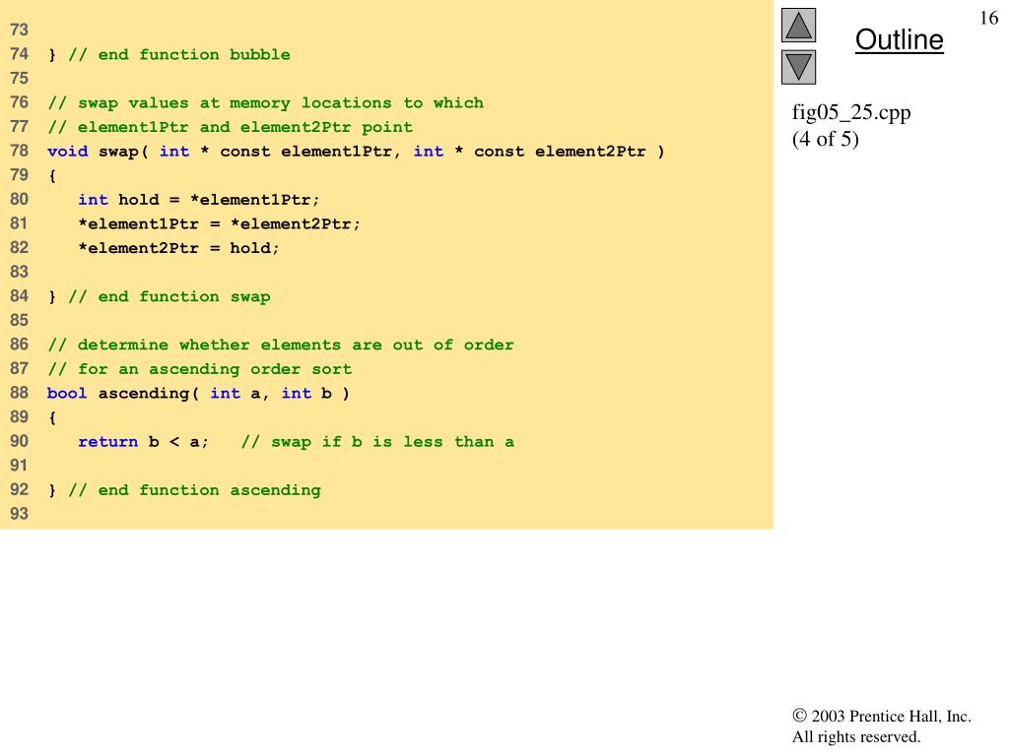Viewport: 1009px width, 756px height.
Task: Click line number 84
Action: click(x=20, y=295)
